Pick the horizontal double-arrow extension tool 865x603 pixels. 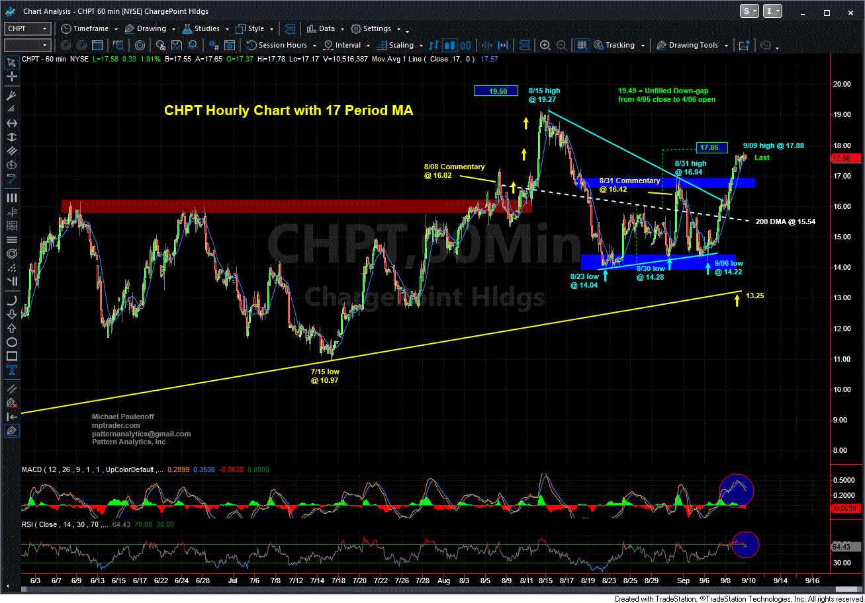coord(11,123)
